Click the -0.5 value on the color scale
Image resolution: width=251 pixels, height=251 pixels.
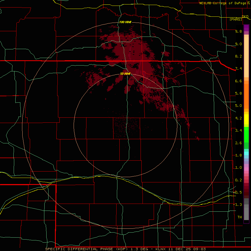[237, 192]
